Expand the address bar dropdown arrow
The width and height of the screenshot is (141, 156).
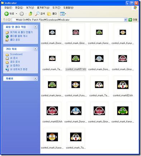126,20
